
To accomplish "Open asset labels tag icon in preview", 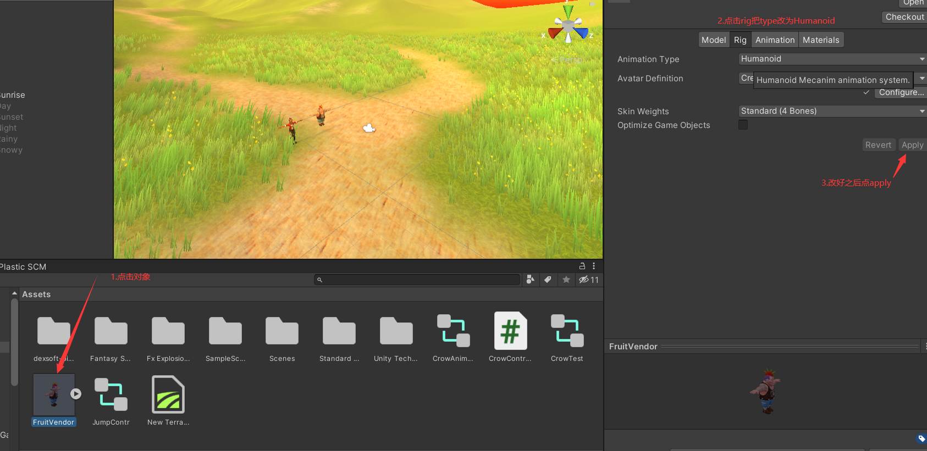I will (x=922, y=438).
